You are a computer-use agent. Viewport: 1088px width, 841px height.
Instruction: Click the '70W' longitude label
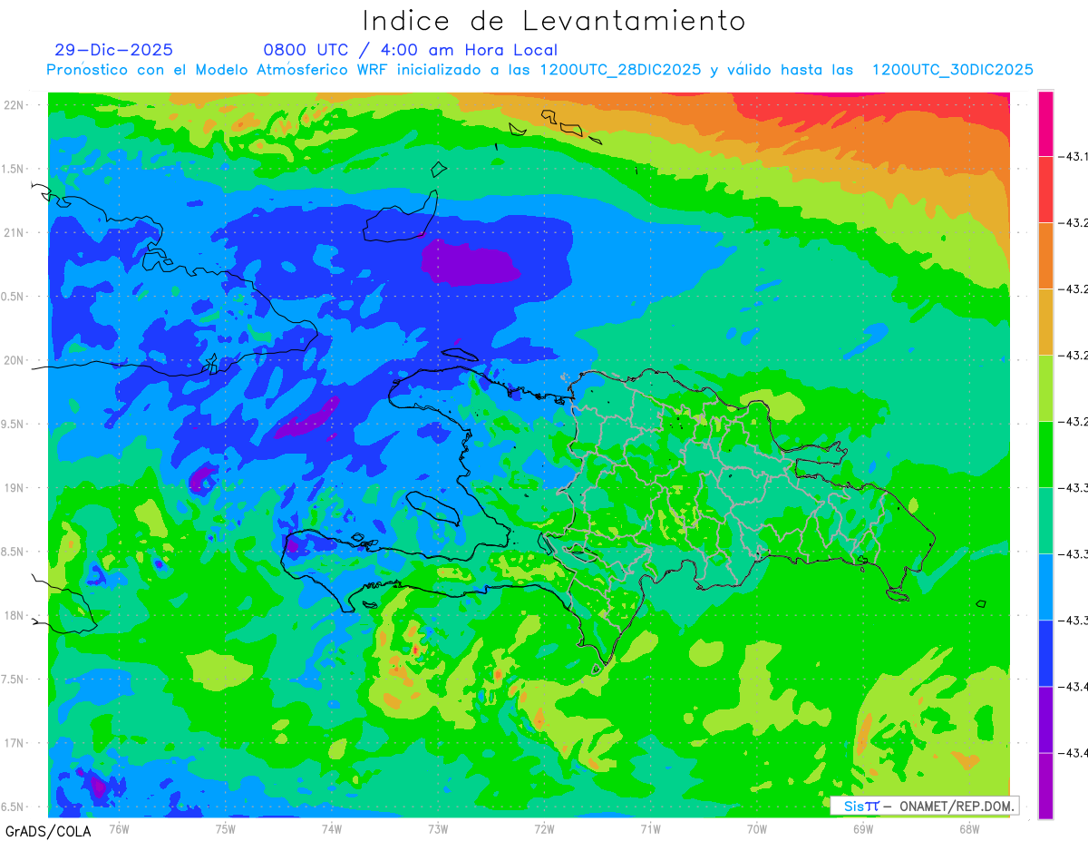(757, 828)
